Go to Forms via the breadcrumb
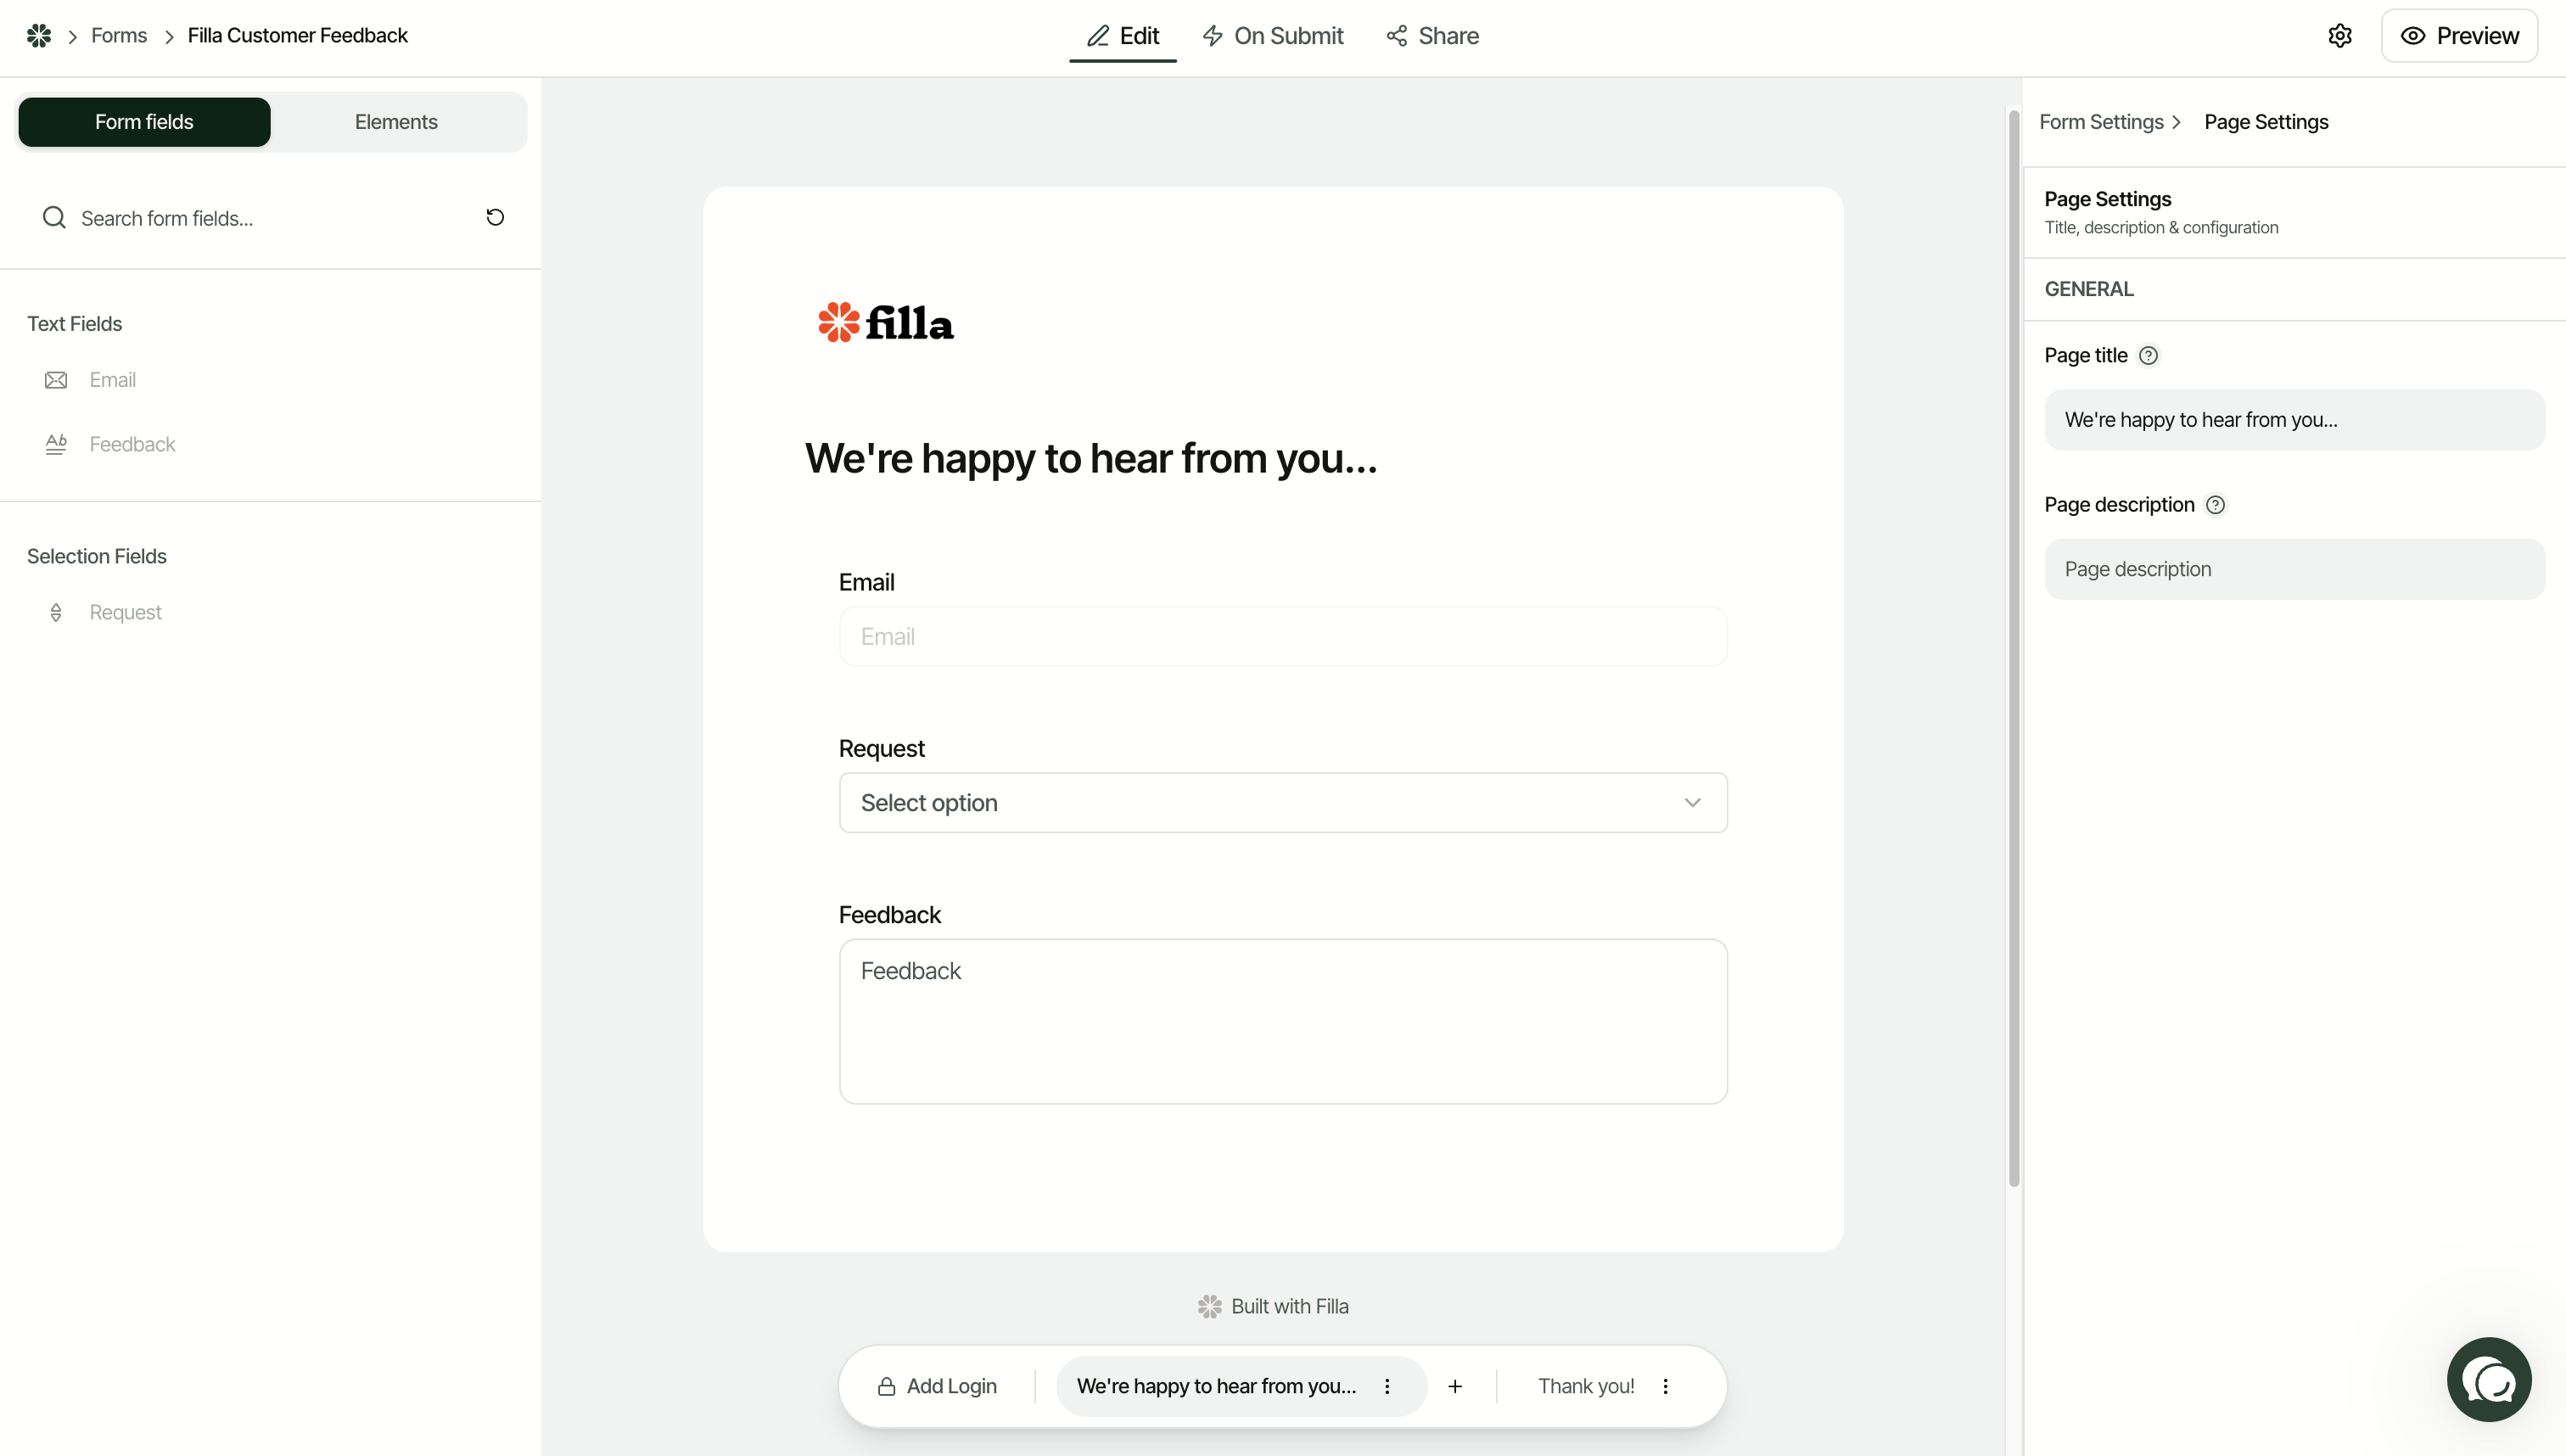 point(120,35)
